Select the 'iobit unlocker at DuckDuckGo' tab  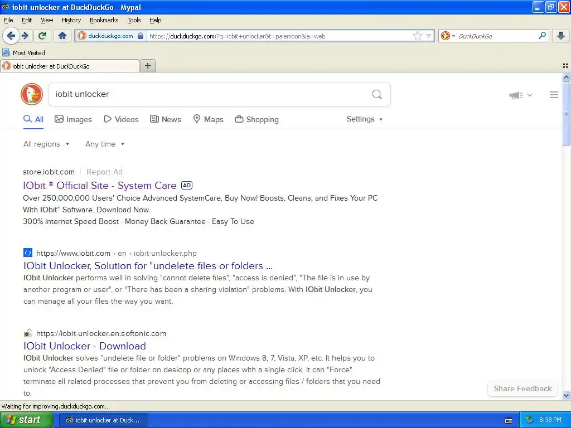[70, 66]
